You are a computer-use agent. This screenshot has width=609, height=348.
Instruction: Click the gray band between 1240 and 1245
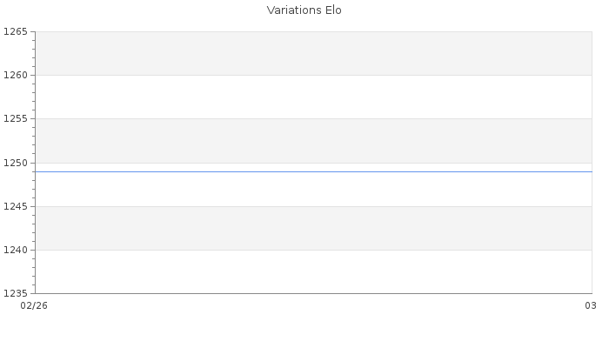313,228
